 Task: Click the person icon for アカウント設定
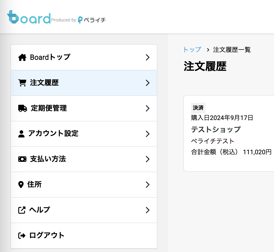(21, 134)
